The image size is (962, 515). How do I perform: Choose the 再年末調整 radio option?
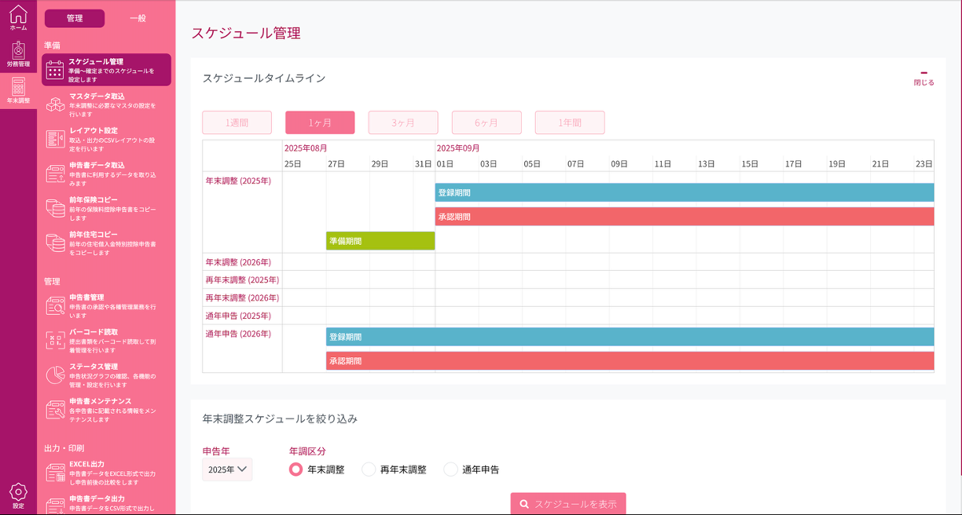(x=369, y=469)
